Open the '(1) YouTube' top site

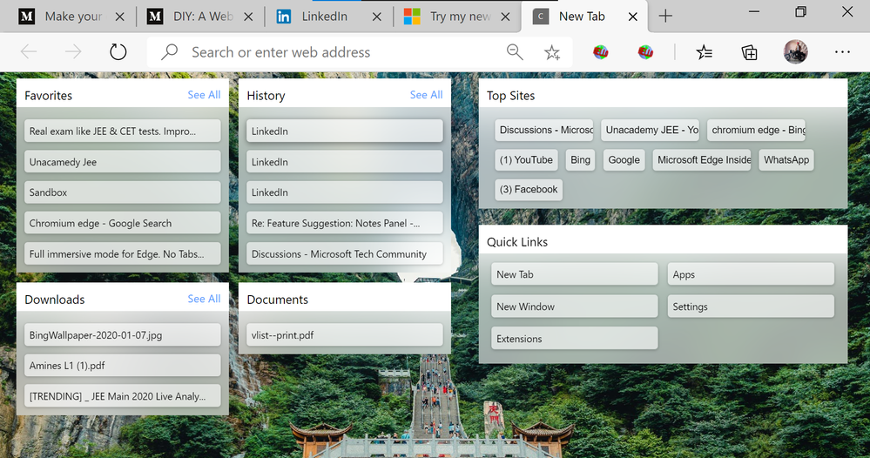(x=526, y=159)
